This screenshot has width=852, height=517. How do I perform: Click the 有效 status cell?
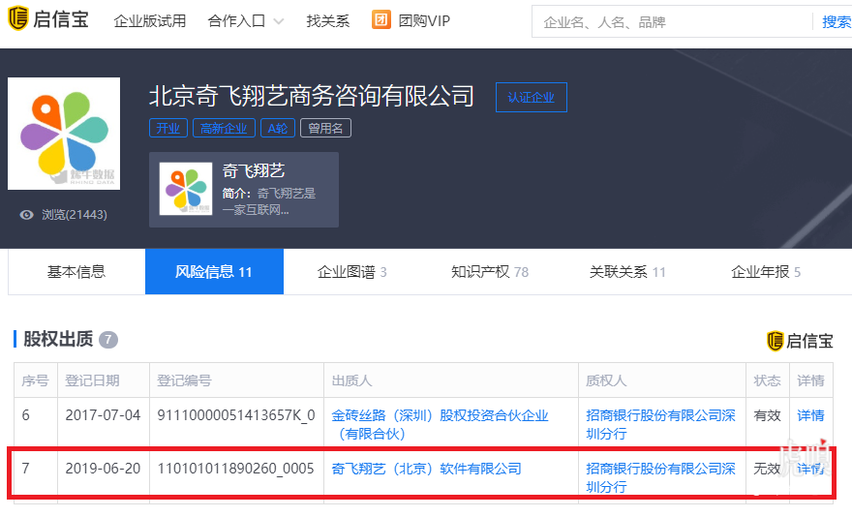click(x=767, y=416)
